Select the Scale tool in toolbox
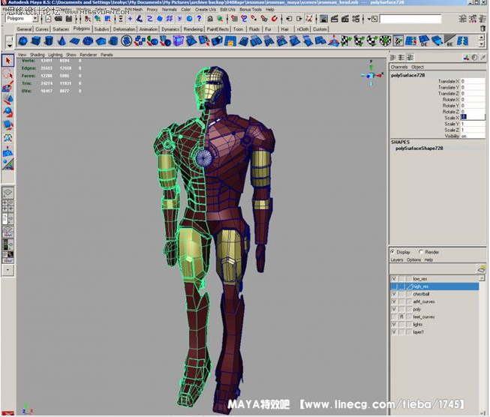The image size is (490, 417). click(8, 125)
